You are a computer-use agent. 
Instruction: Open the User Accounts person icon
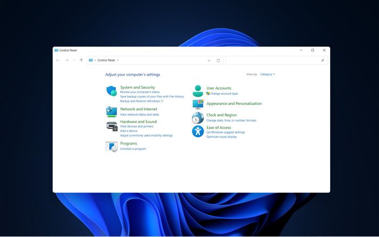pyautogui.click(x=198, y=91)
